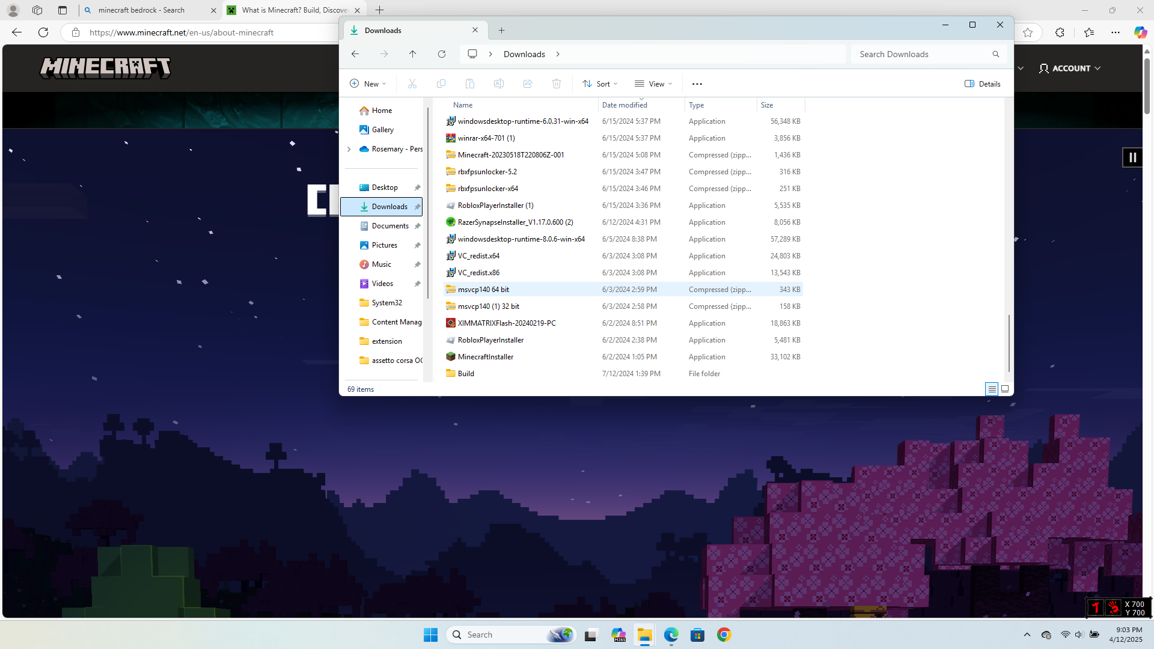Click the Rename icon in Explorer toolbar

point(499,84)
